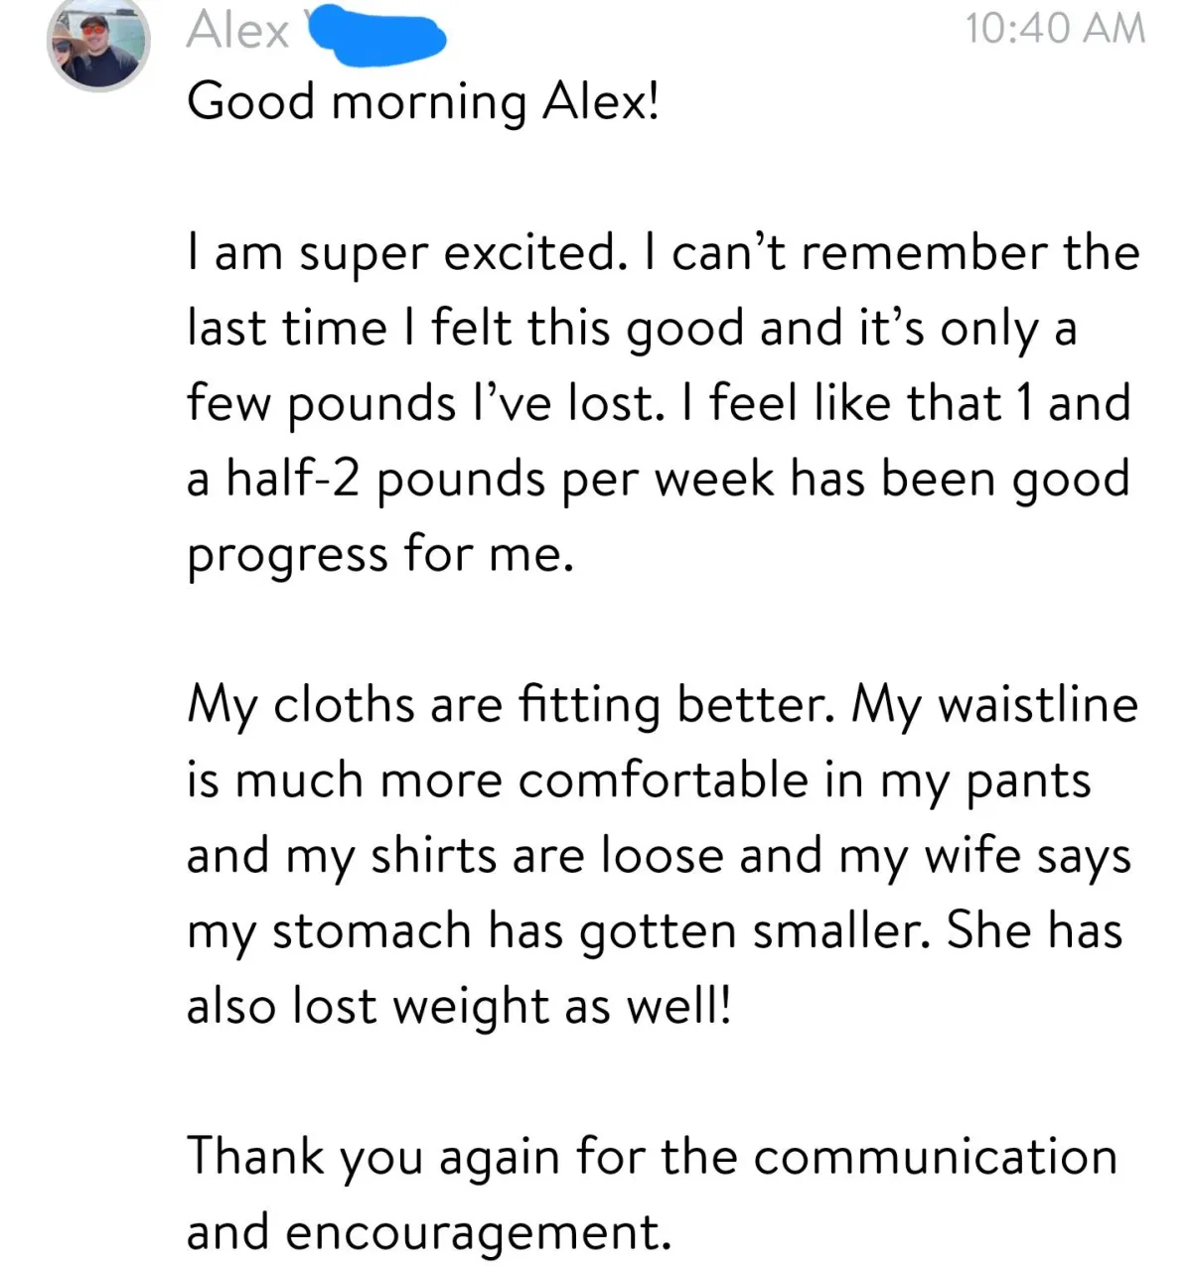Image resolution: width=1192 pixels, height=1267 pixels.
Task: Tap the word "shirts" in the message body
Action: 433,856
